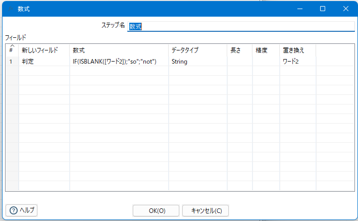Click the help question mark icon
This screenshot has width=358, height=221.
coord(13,210)
